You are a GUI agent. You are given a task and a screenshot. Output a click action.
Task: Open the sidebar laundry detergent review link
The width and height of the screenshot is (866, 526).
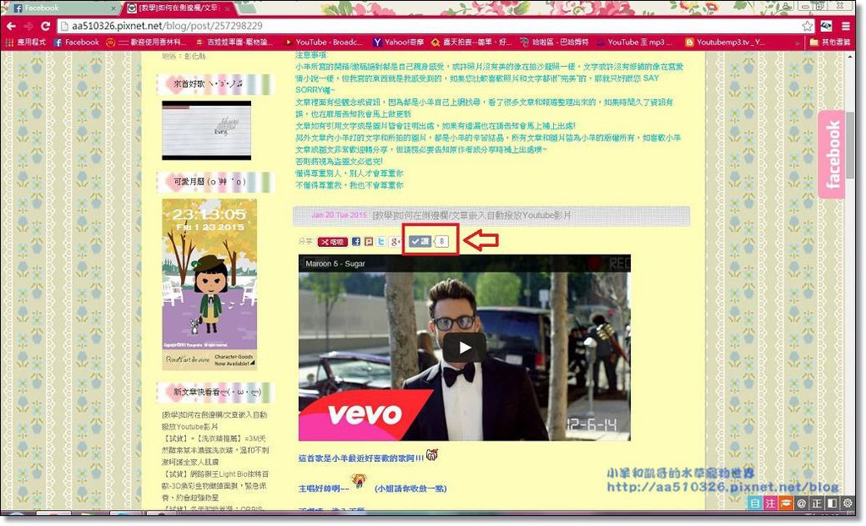pyautogui.click(x=216, y=450)
